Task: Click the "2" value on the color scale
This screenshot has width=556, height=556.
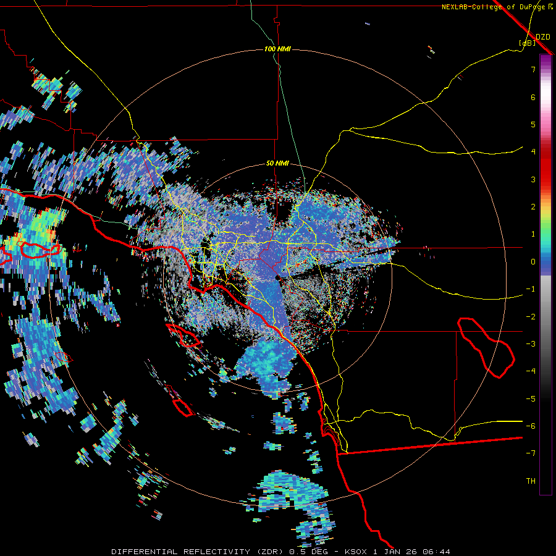Action: coord(533,207)
